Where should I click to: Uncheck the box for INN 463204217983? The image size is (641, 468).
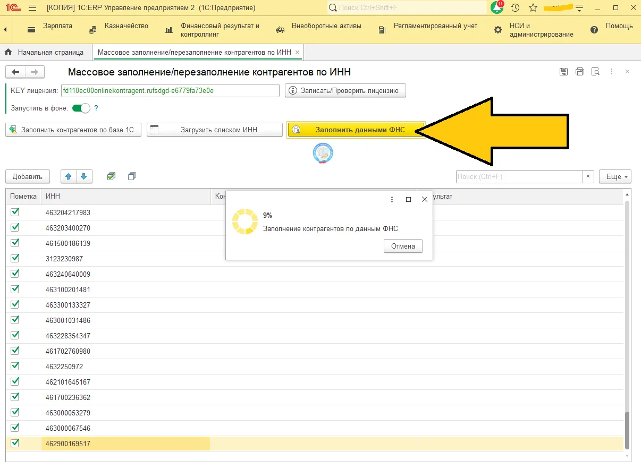click(x=15, y=212)
